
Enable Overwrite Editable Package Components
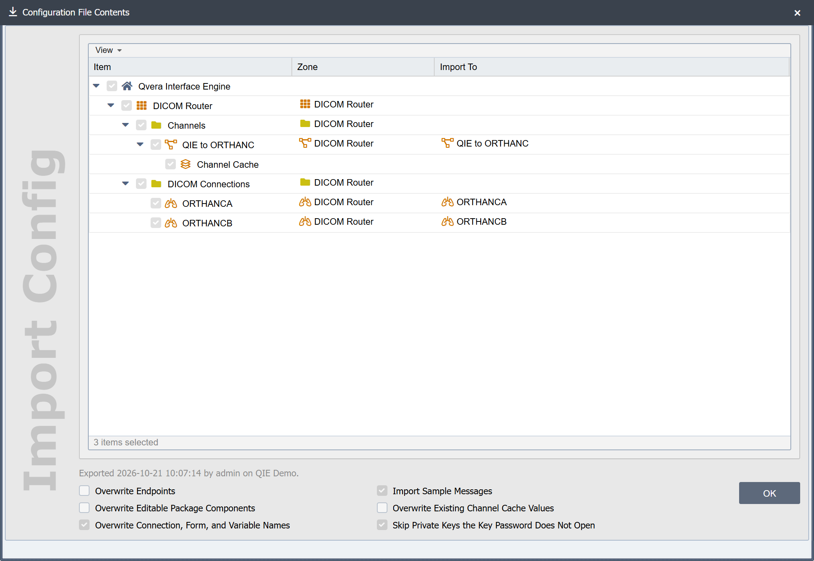point(84,508)
